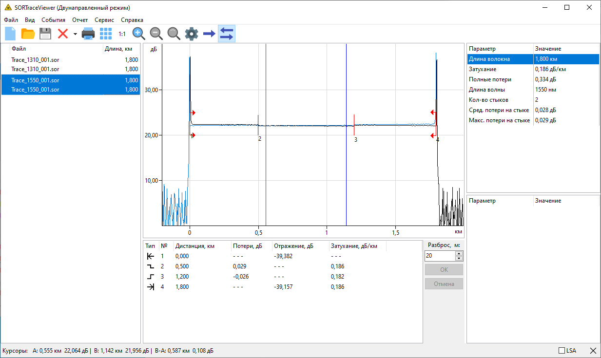The width and height of the screenshot is (601, 358).
Task: Open a trace file via folder icon
Action: [x=28, y=34]
